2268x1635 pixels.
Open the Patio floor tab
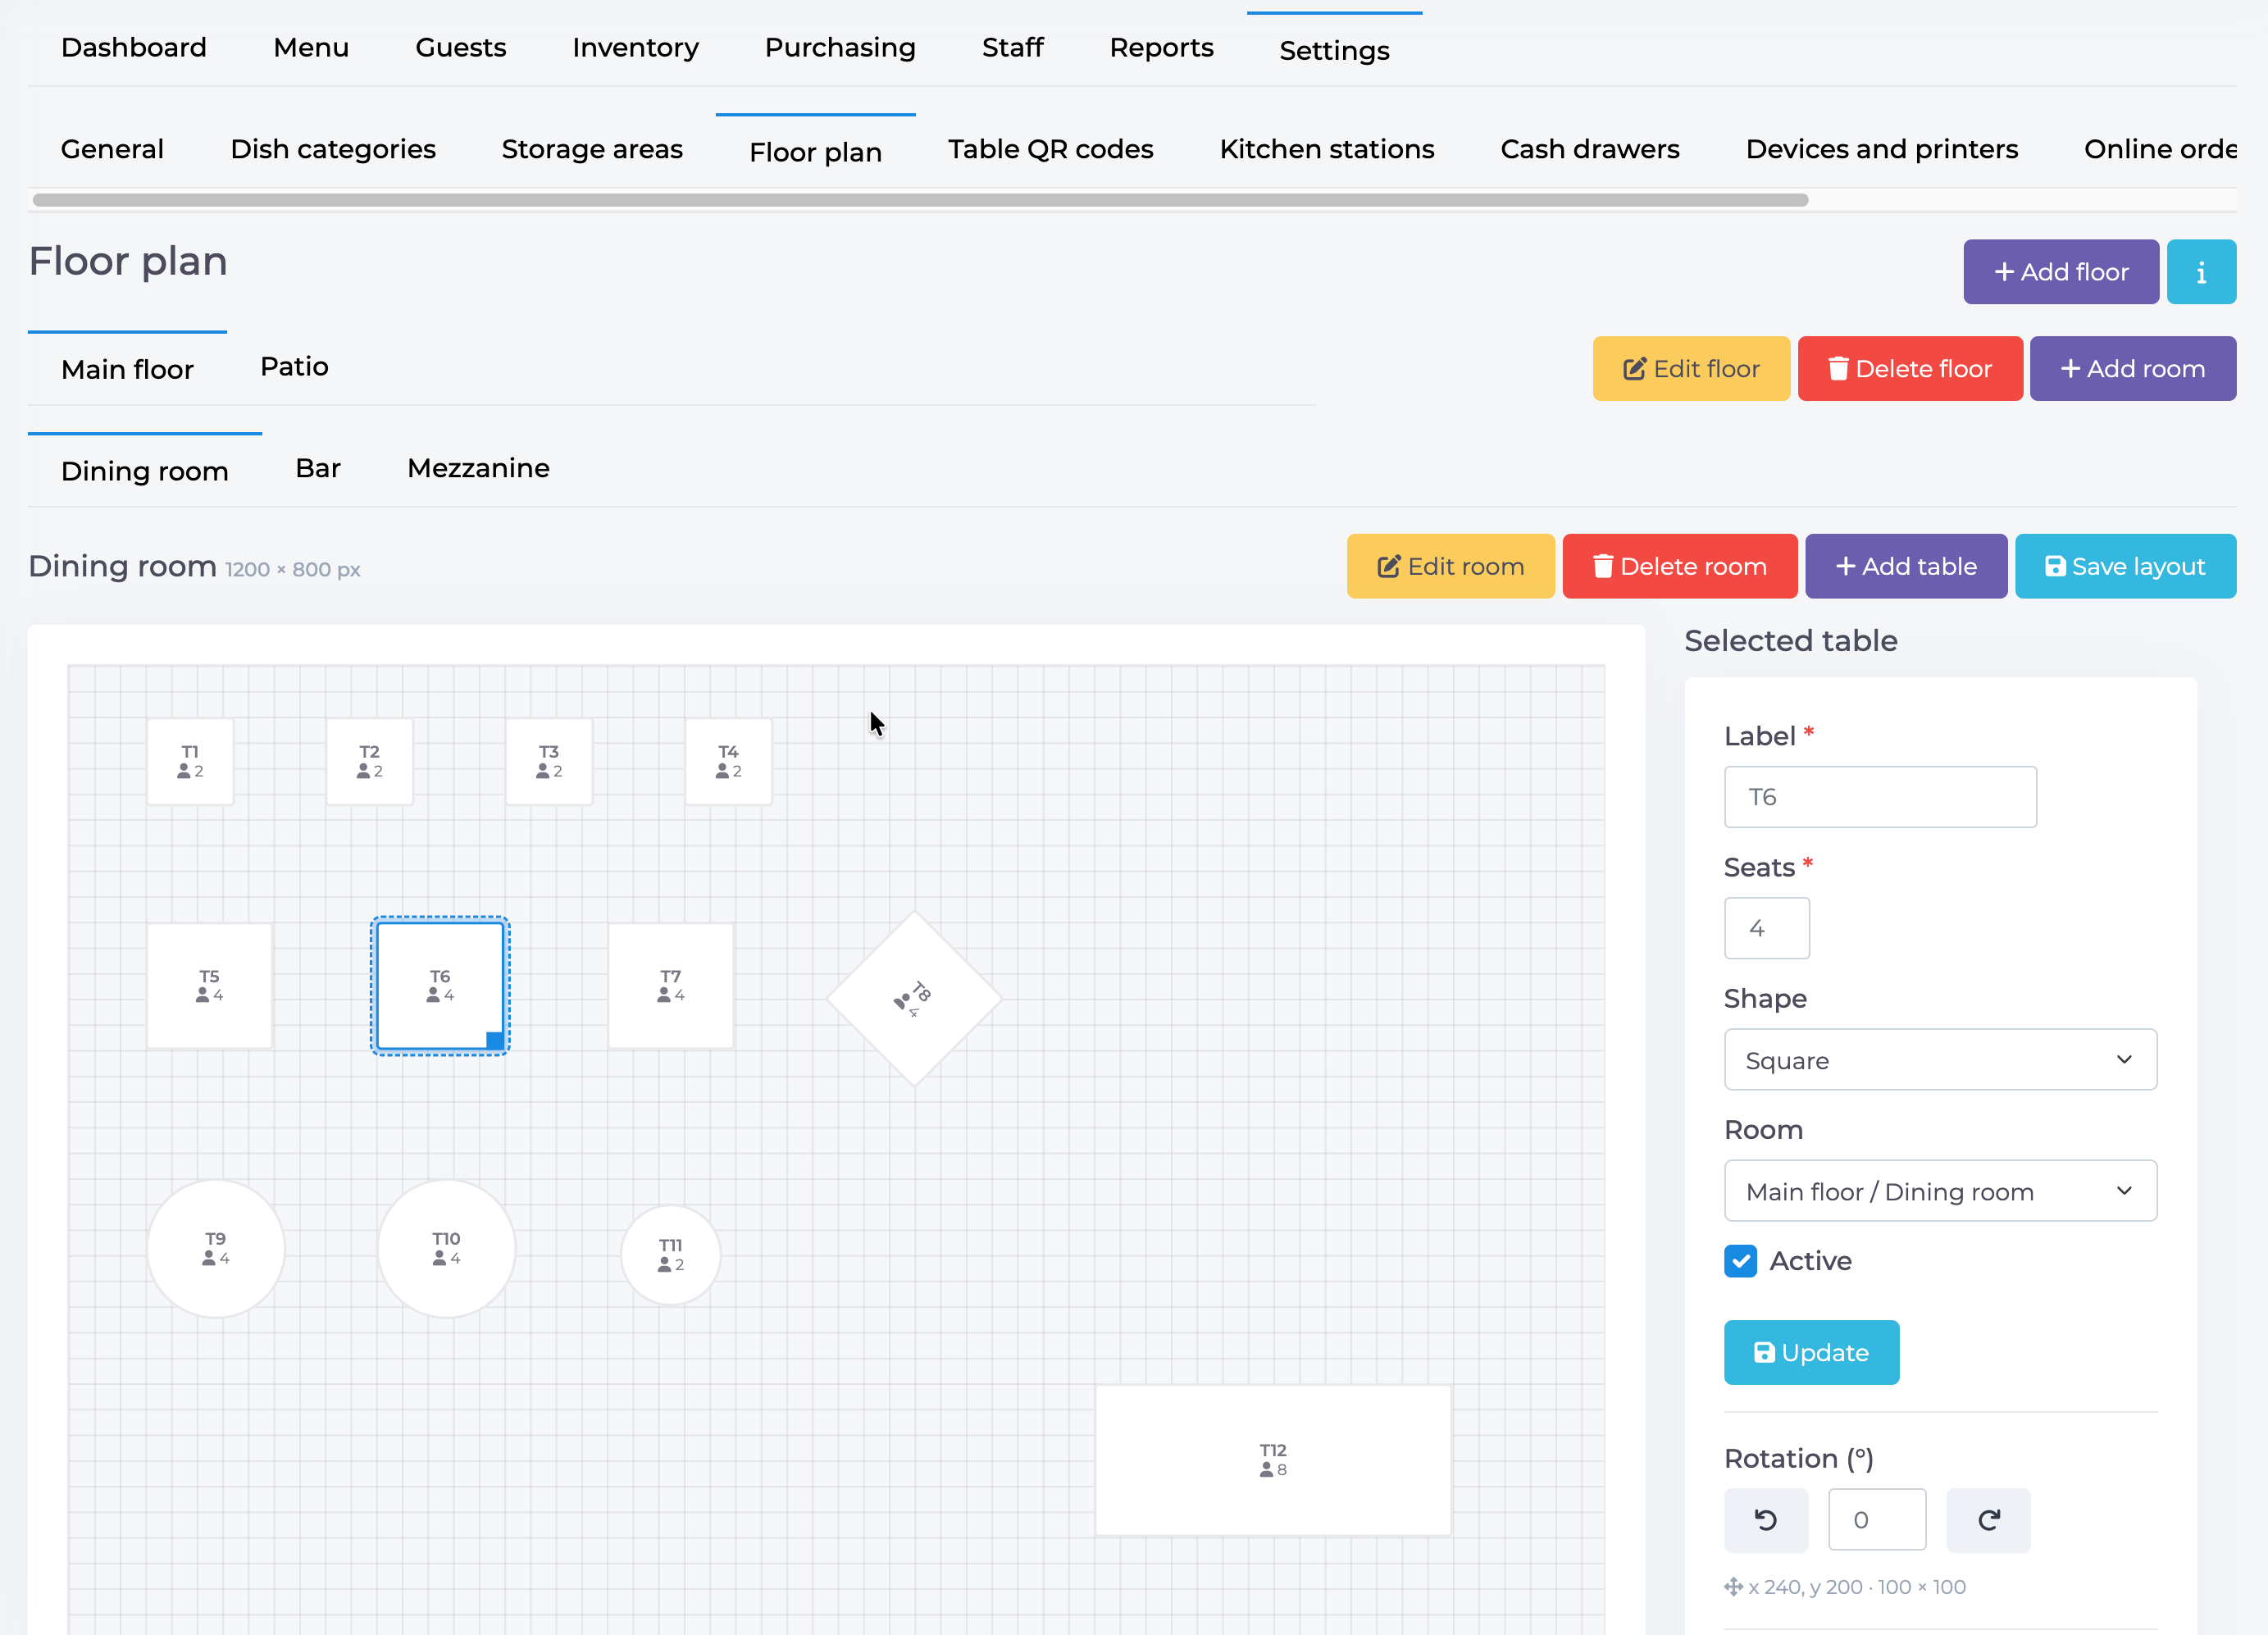pos(294,367)
